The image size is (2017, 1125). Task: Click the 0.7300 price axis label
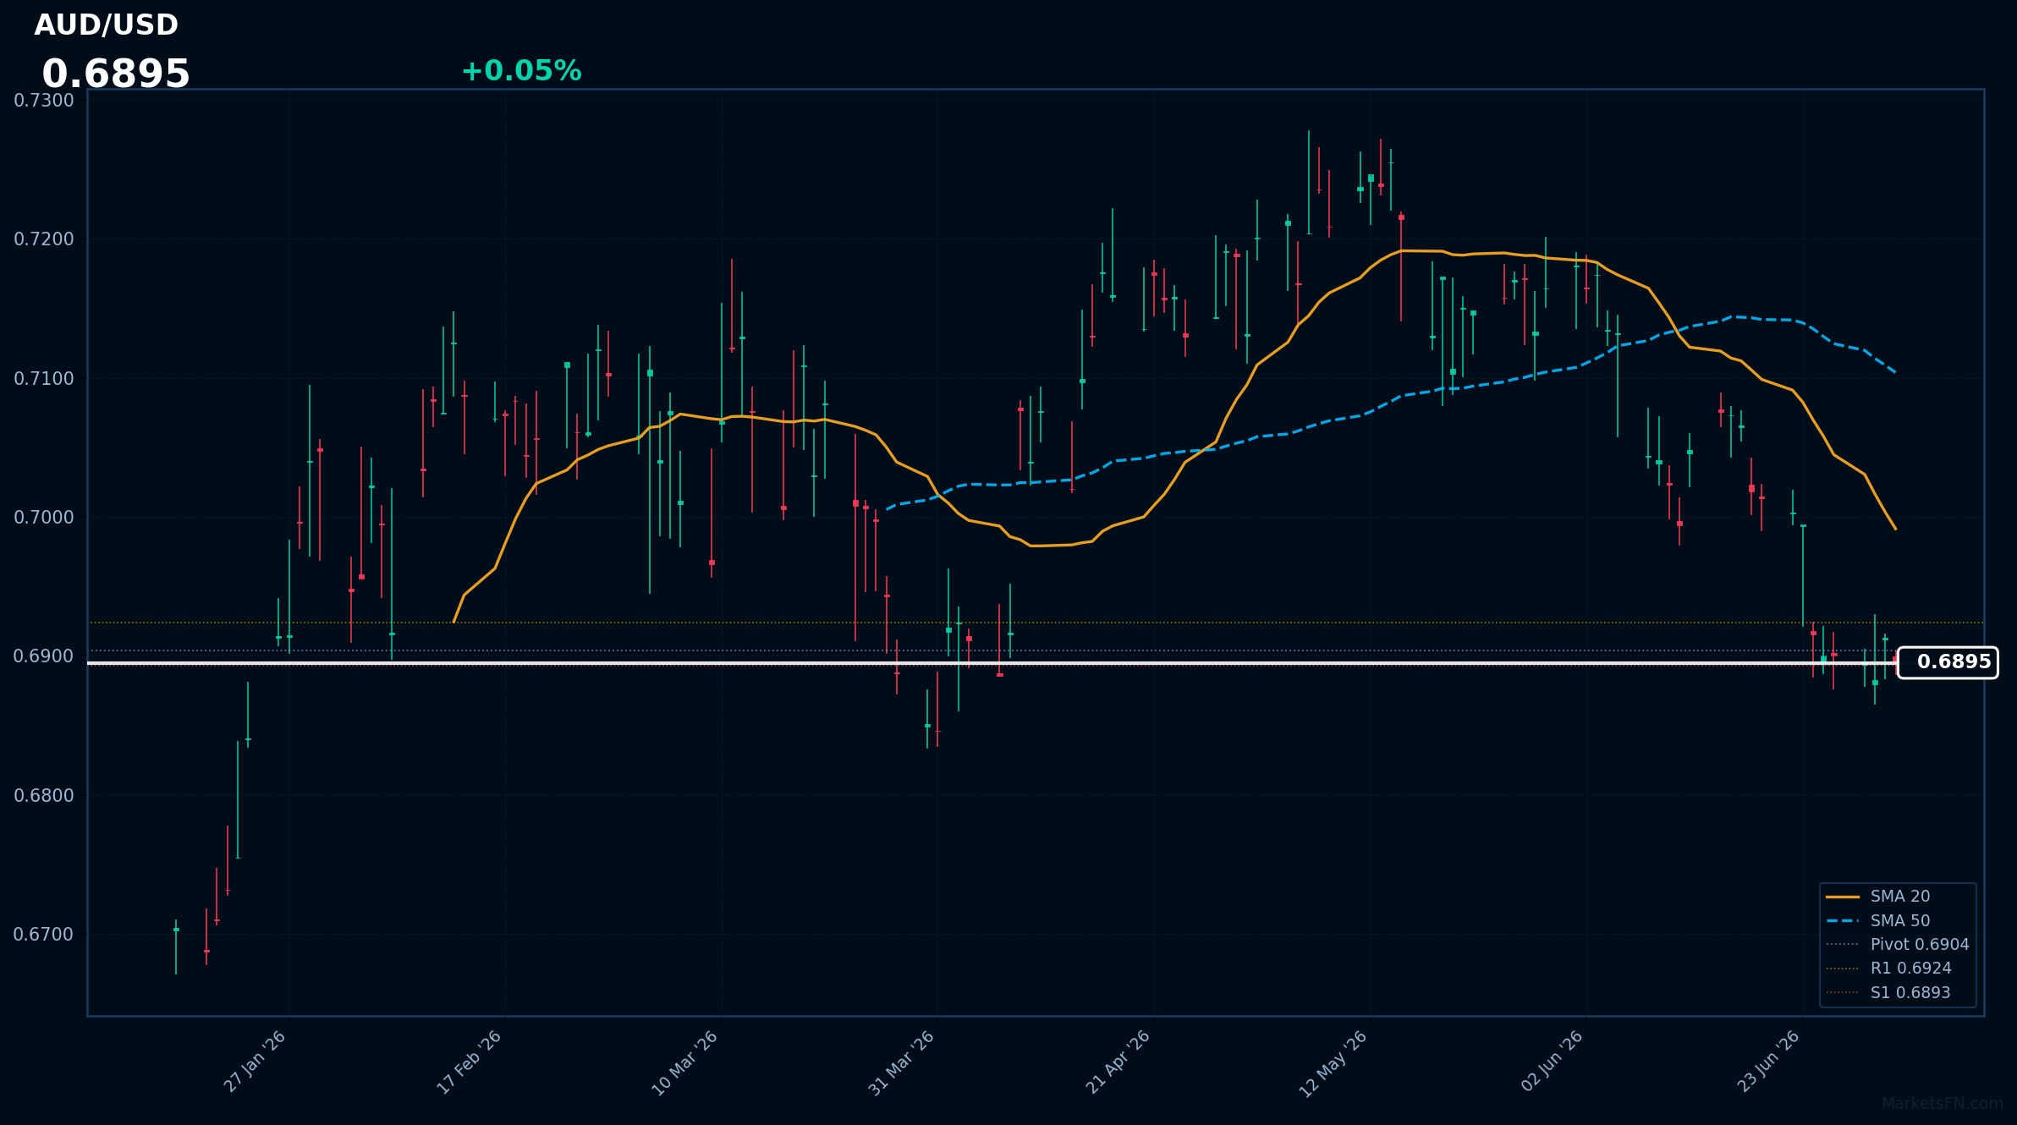click(x=44, y=101)
